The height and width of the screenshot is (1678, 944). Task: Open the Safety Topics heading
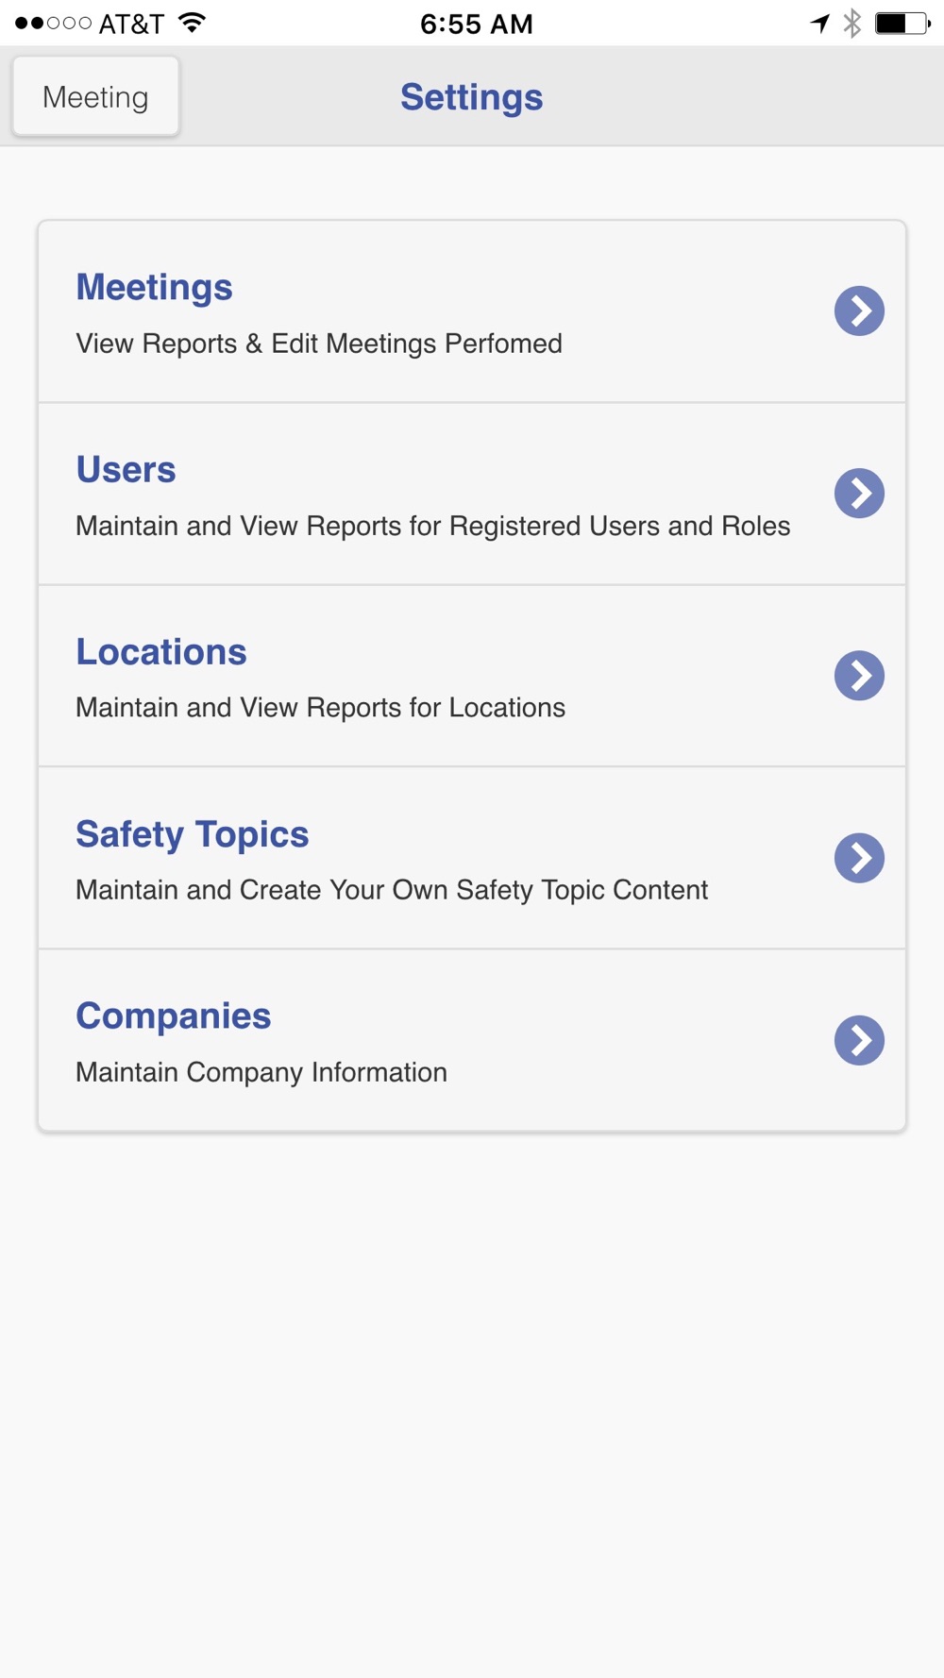(x=193, y=834)
